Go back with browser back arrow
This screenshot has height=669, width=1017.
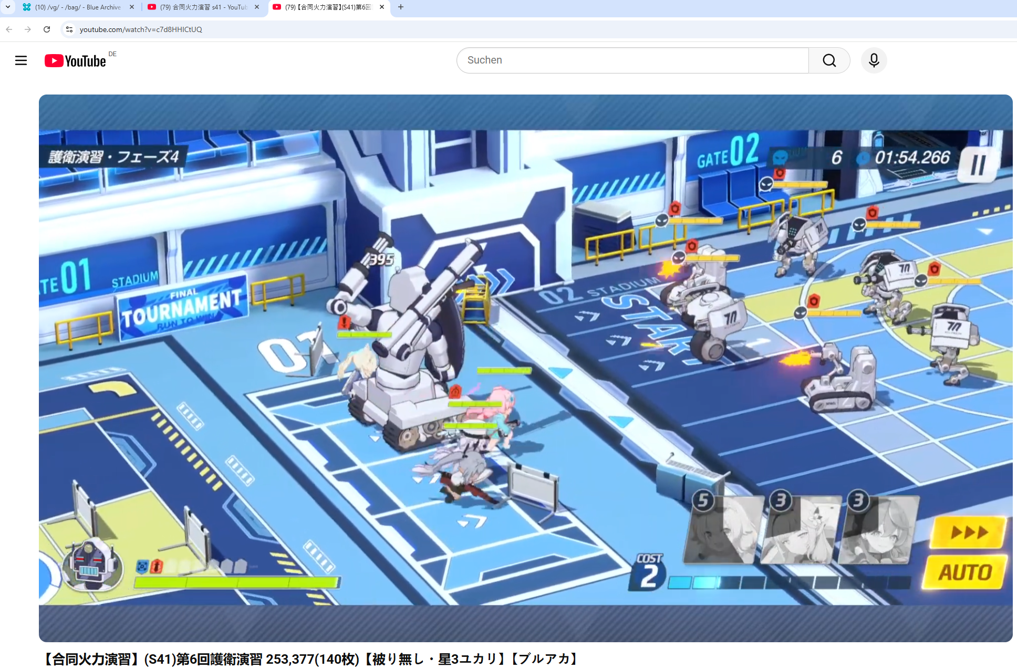[9, 29]
